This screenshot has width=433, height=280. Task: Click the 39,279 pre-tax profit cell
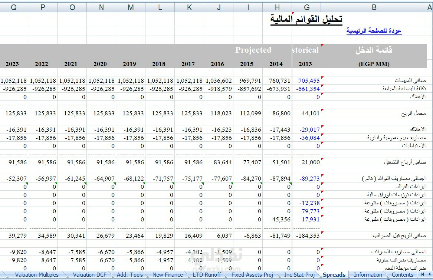point(14,236)
